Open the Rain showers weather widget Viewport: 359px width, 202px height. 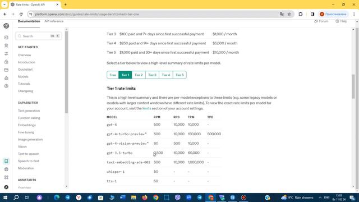pos(297,198)
